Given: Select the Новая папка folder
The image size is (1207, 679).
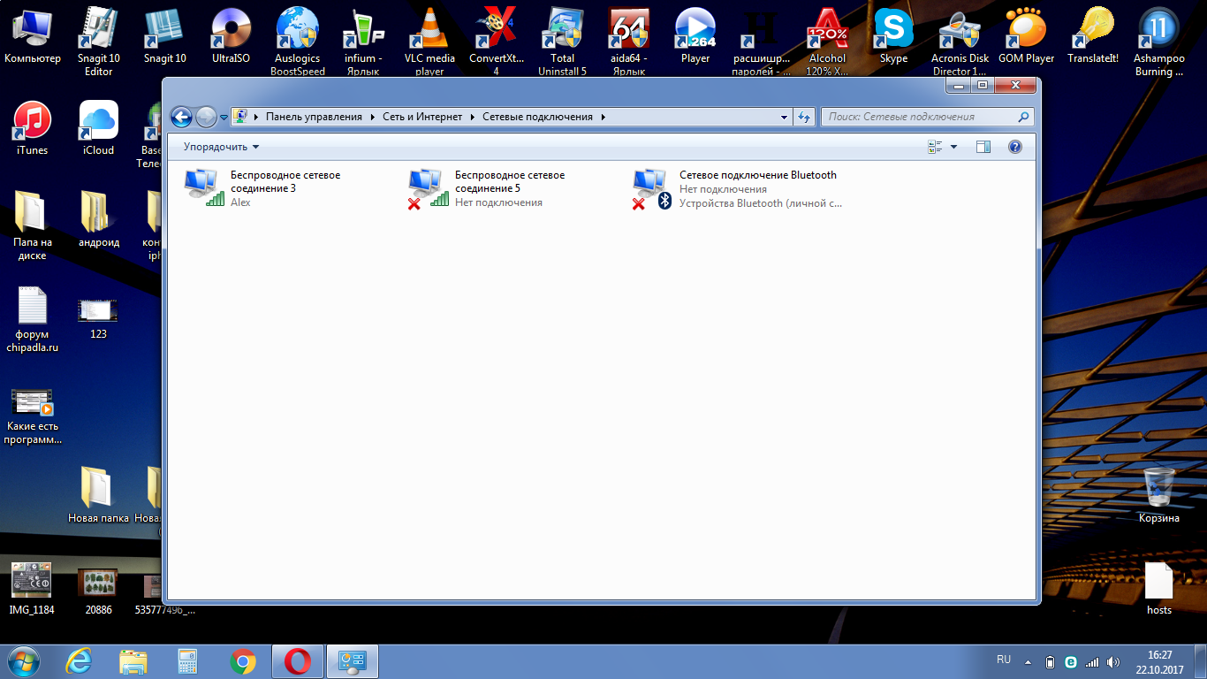Looking at the screenshot, I should tap(99, 495).
